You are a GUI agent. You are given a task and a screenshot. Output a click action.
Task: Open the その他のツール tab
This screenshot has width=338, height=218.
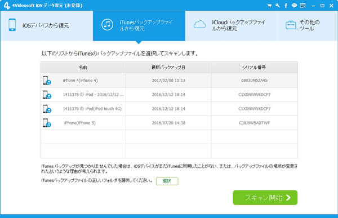click(x=308, y=26)
